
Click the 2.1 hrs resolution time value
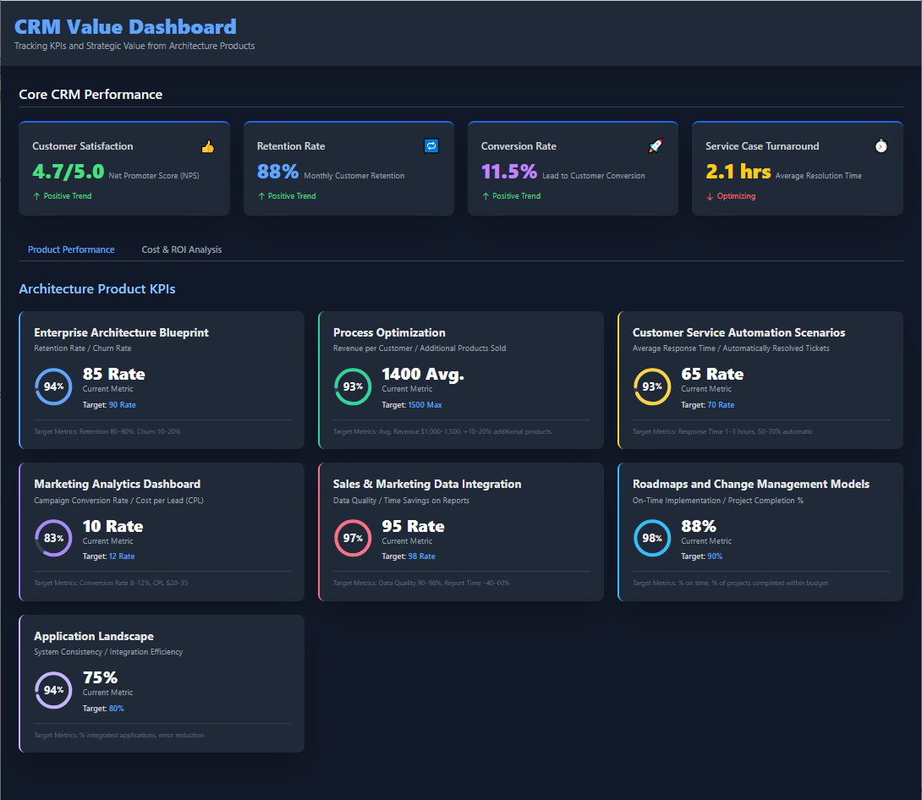point(738,172)
